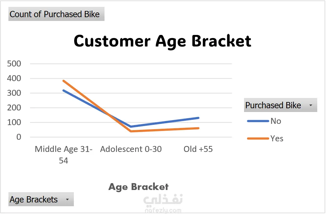Select the blue No legend line marker
Image resolution: width=326 pixels, height=214 pixels.
pos(258,121)
